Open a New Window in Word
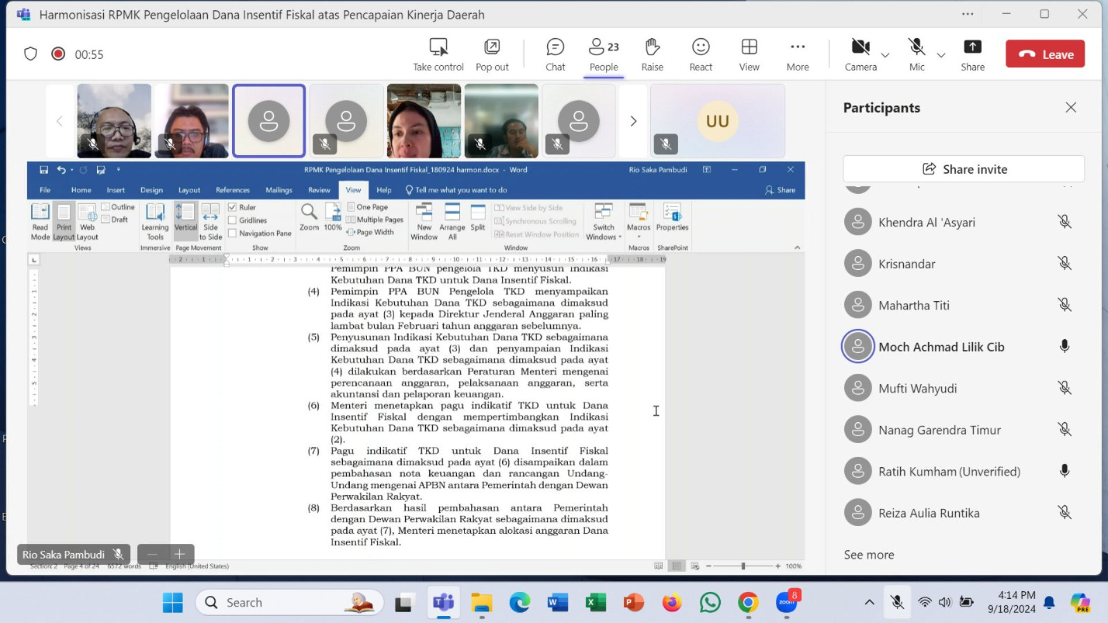 (424, 222)
